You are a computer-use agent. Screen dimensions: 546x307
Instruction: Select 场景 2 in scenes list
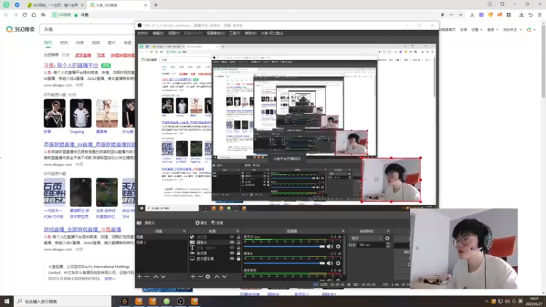pyautogui.click(x=162, y=242)
